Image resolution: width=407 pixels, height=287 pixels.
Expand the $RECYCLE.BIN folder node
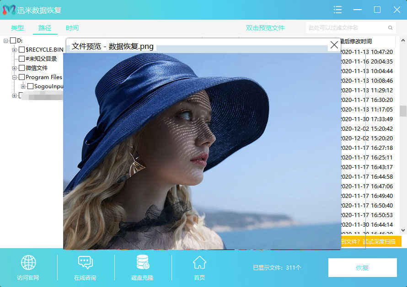pos(15,50)
